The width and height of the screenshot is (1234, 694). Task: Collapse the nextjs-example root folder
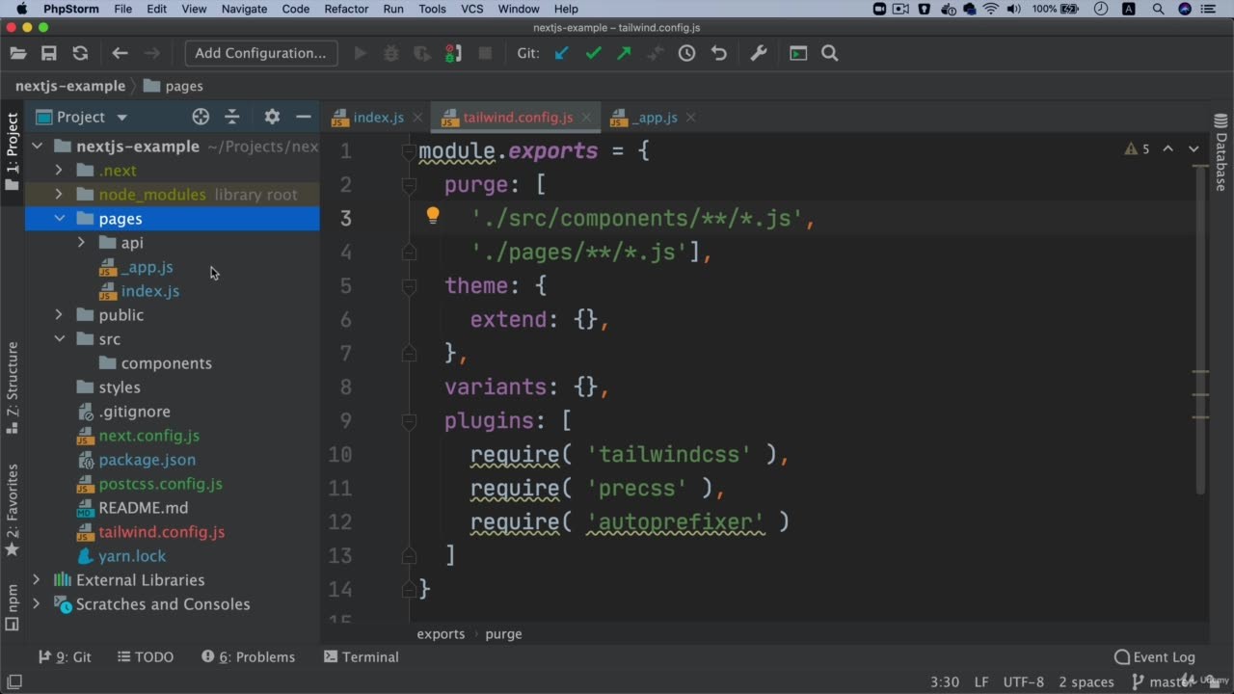tap(37, 146)
